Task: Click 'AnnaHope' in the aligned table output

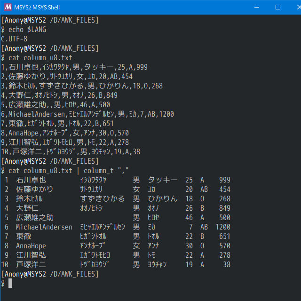Action: coord(31,246)
